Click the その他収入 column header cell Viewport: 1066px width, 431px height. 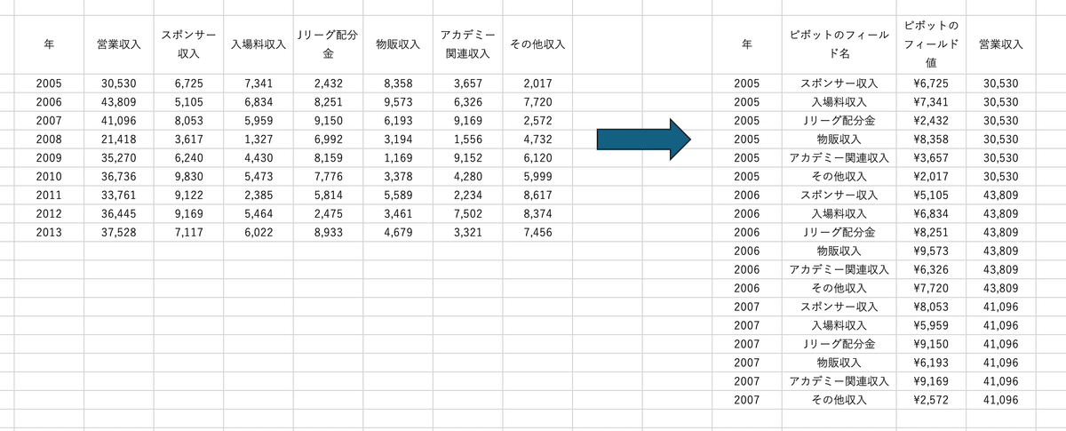(537, 44)
